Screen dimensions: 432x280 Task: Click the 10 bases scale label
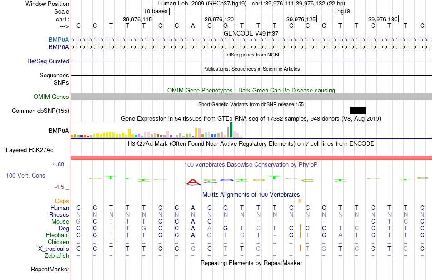click(156, 11)
